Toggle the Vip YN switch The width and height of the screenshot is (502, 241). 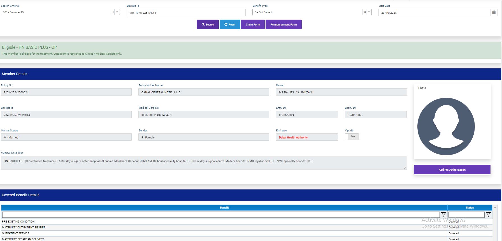pos(352,136)
